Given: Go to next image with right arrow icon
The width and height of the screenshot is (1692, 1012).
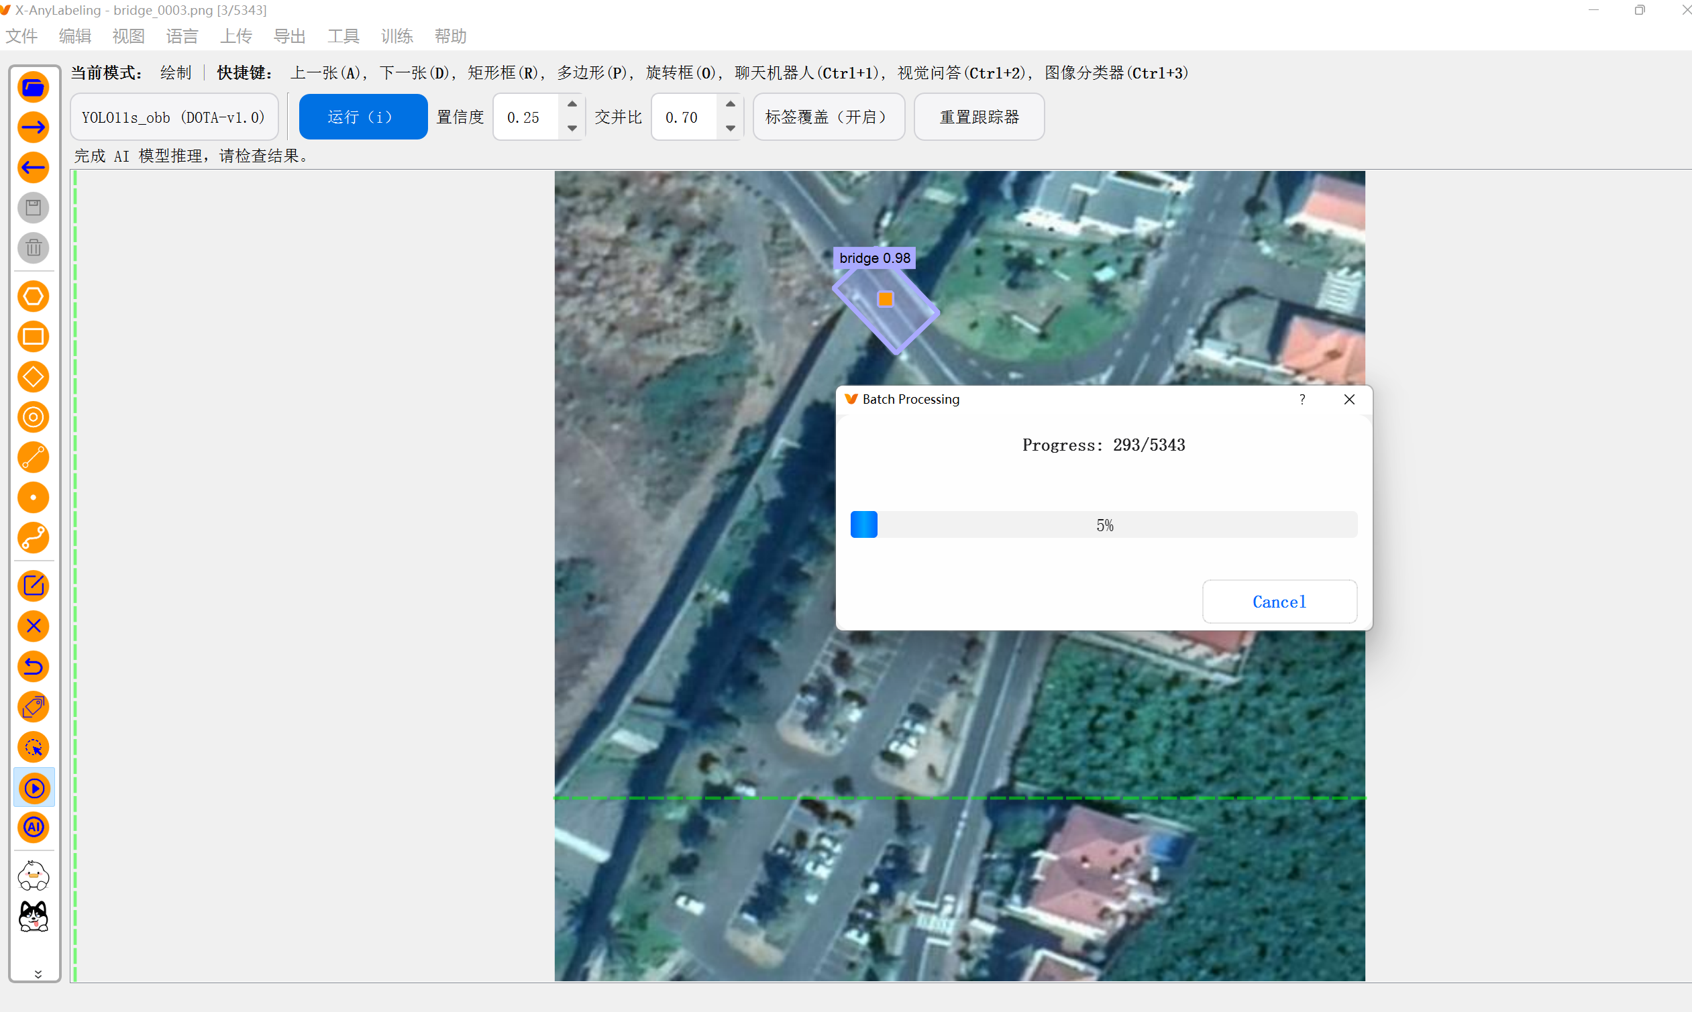Looking at the screenshot, I should (x=34, y=127).
